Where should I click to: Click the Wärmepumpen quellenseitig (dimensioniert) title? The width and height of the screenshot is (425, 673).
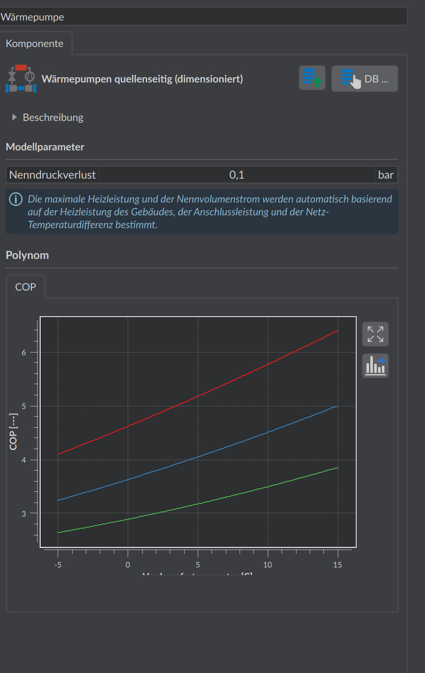pos(142,79)
